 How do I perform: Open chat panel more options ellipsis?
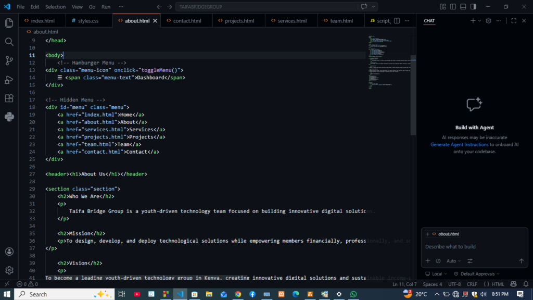tap(499, 21)
